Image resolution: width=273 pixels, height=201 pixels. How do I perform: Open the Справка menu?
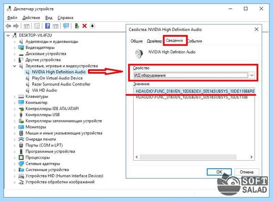(x=65, y=18)
